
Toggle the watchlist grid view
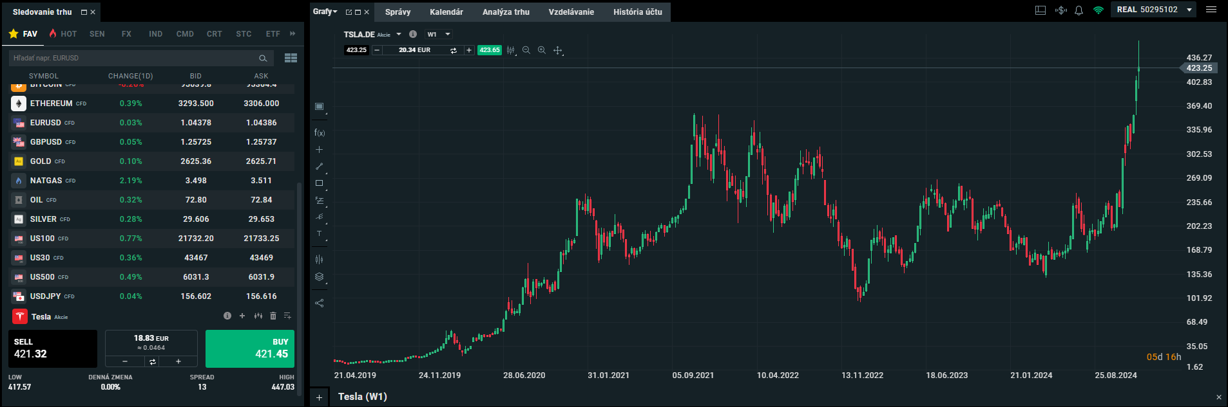tap(291, 58)
